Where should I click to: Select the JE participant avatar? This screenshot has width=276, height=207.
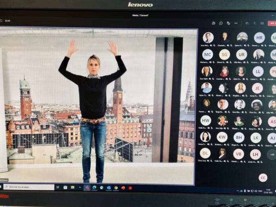(257, 88)
